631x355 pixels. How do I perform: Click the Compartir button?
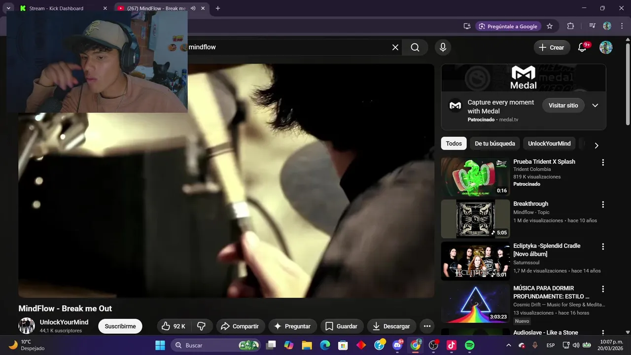(240, 326)
